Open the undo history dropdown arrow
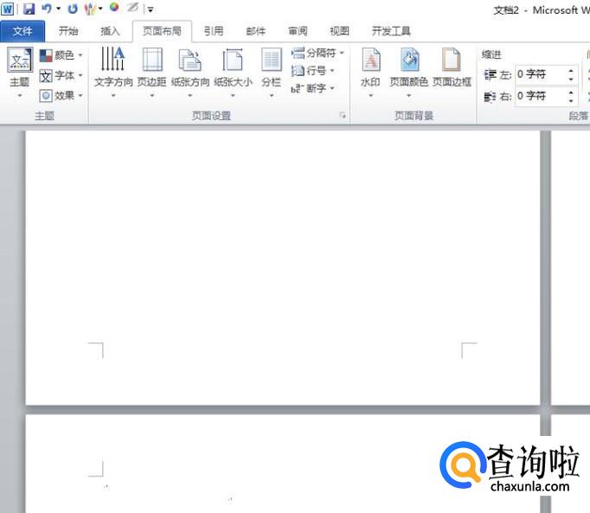590x513 pixels. pyautogui.click(x=58, y=9)
